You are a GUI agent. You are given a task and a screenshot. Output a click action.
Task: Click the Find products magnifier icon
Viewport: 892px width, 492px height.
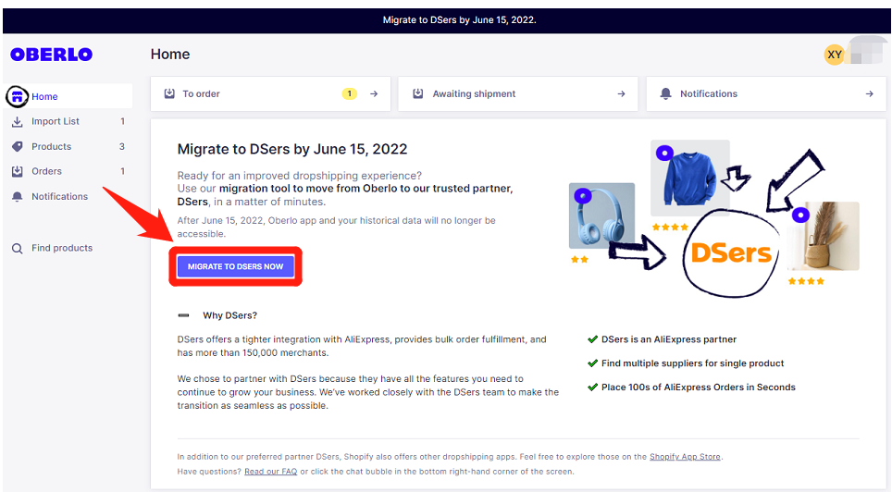click(x=17, y=249)
